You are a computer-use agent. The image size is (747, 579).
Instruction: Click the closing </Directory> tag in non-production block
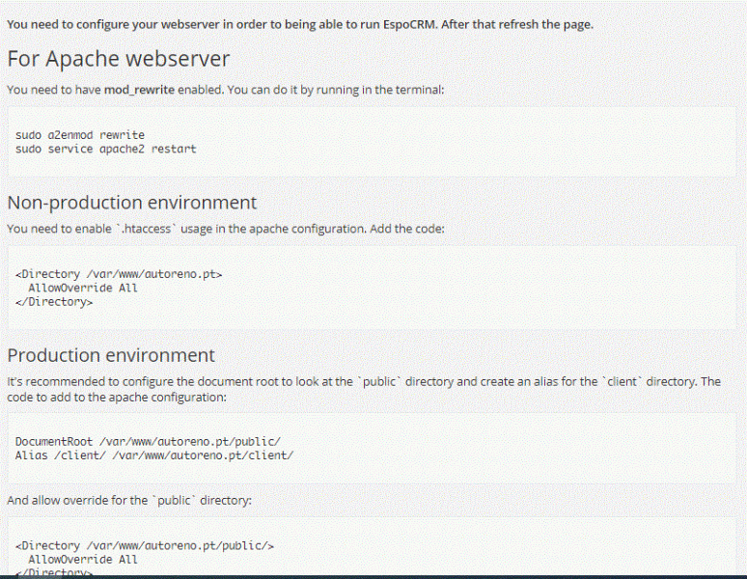click(x=54, y=301)
